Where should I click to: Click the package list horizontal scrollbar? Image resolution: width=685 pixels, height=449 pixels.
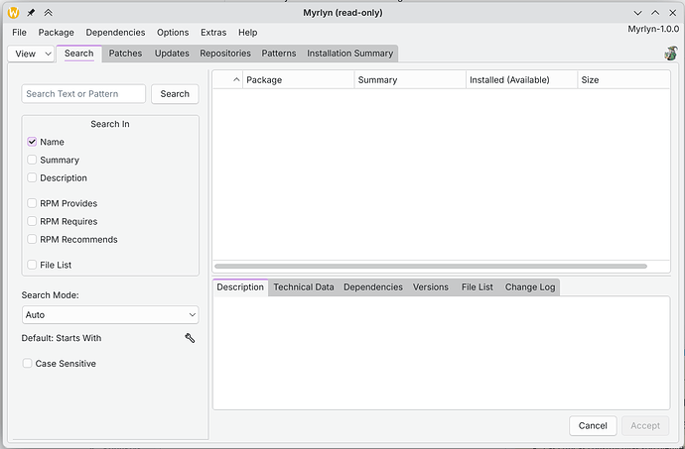[430, 267]
